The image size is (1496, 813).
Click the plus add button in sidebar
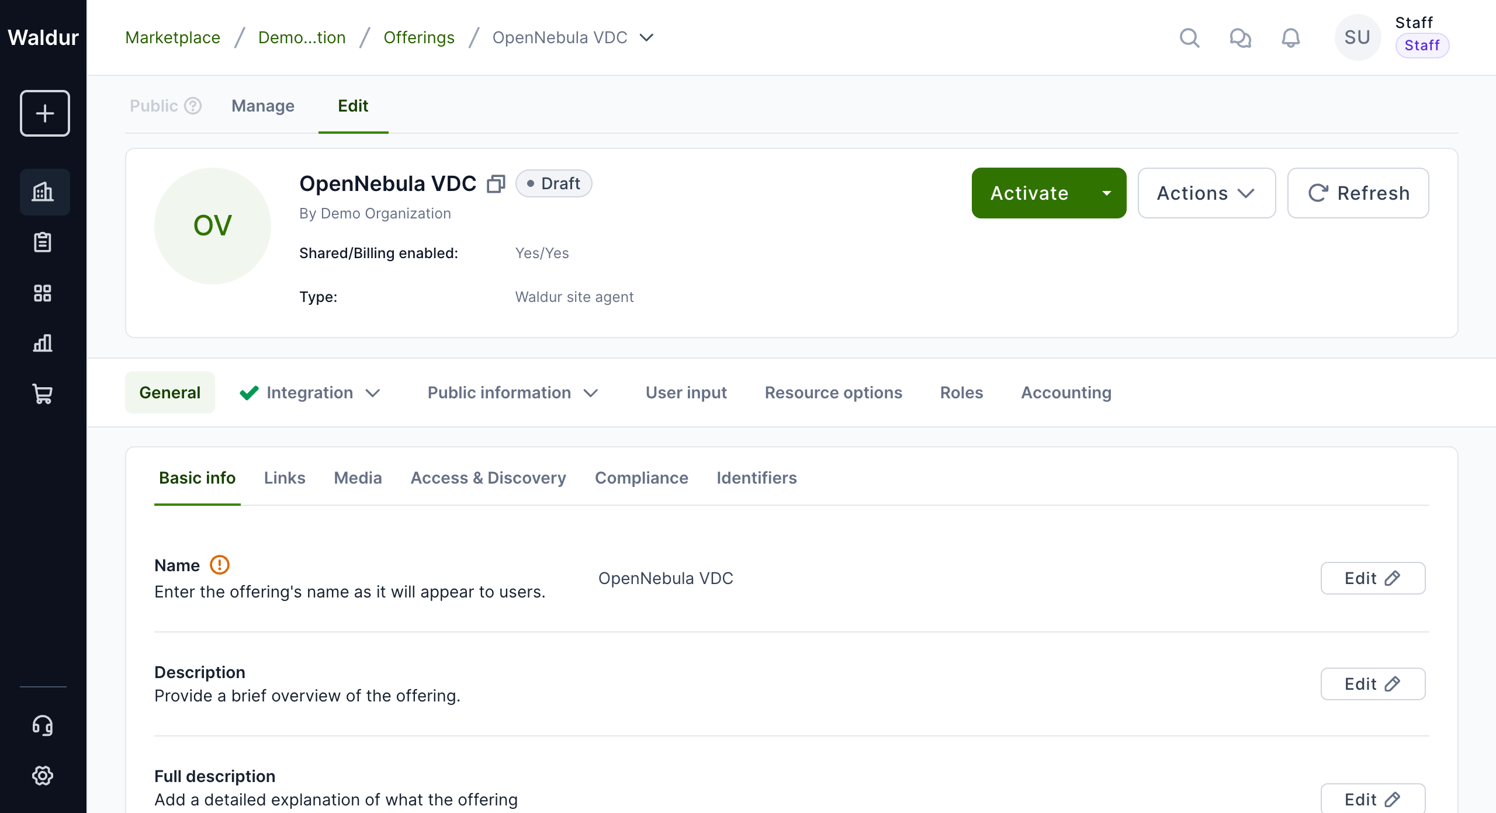44,113
